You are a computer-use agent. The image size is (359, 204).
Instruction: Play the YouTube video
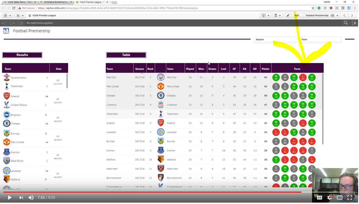(x=10, y=198)
